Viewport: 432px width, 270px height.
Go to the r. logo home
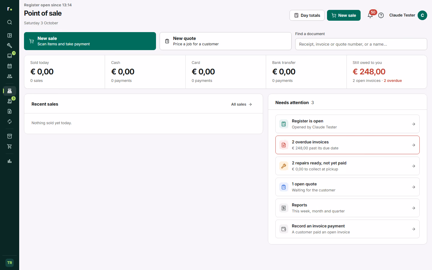click(x=10, y=9)
